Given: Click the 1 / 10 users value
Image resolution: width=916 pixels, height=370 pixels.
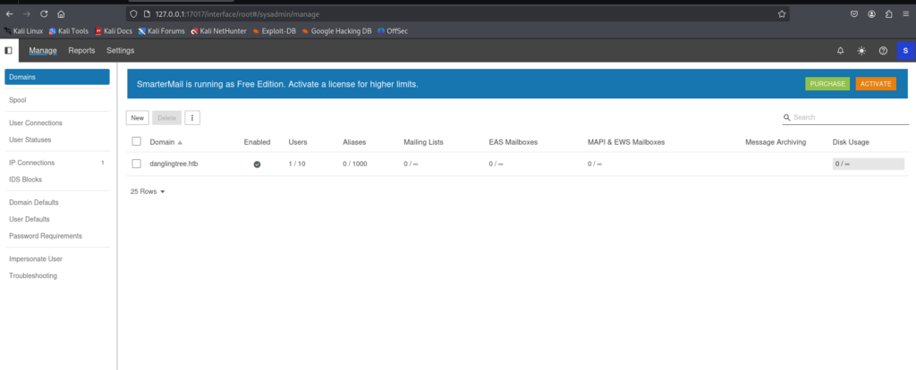Looking at the screenshot, I should pyautogui.click(x=297, y=164).
